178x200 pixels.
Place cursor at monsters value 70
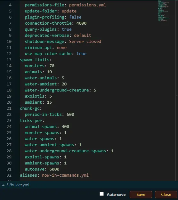coord(52,66)
